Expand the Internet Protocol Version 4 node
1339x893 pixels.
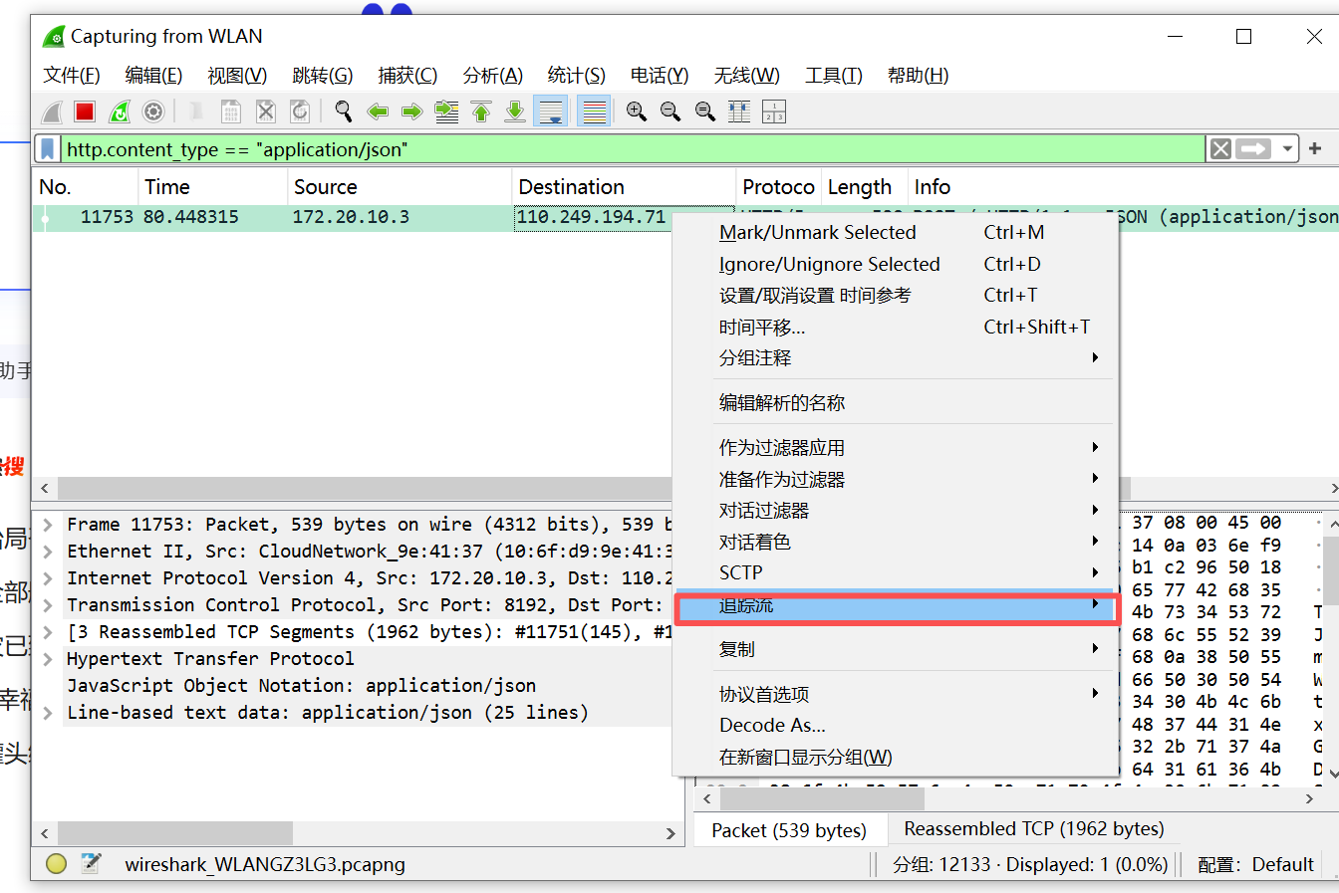point(47,578)
